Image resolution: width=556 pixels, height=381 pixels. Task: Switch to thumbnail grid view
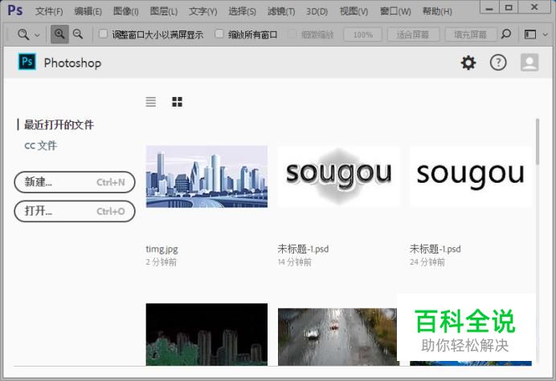pyautogui.click(x=177, y=102)
